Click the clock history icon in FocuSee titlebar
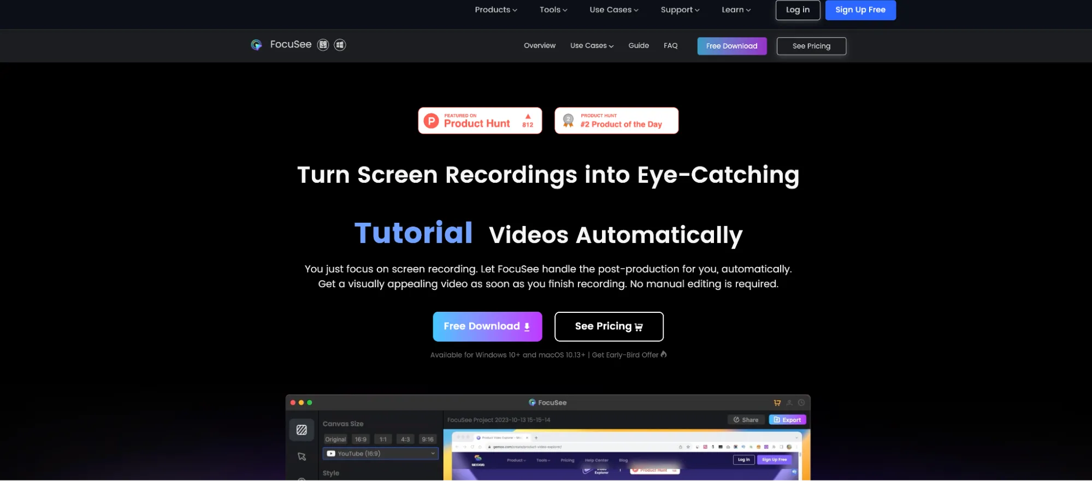The width and height of the screenshot is (1092, 481). tap(801, 403)
